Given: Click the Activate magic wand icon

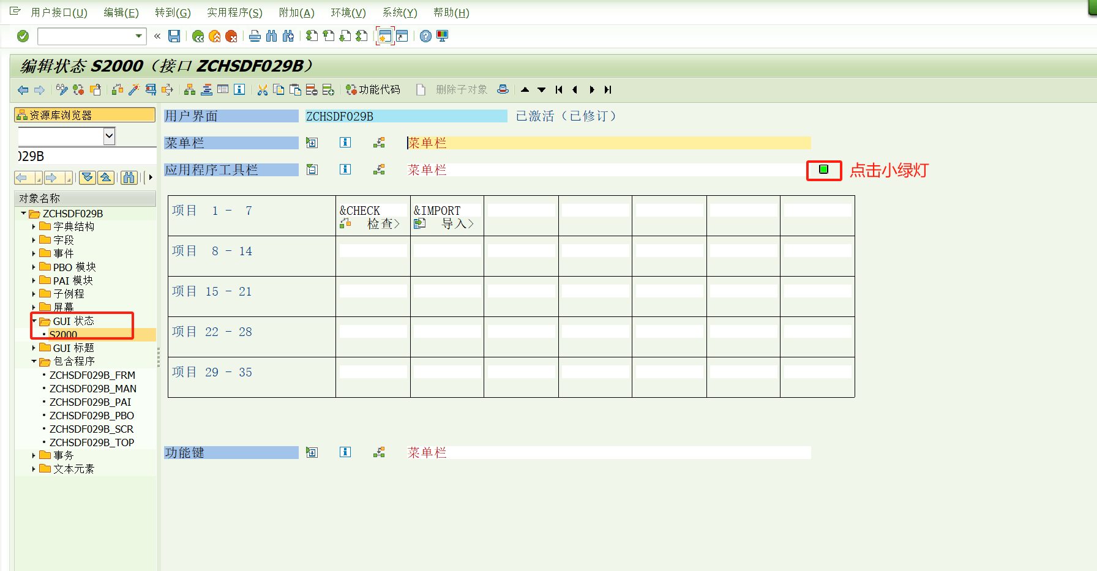Looking at the screenshot, I should 134,90.
